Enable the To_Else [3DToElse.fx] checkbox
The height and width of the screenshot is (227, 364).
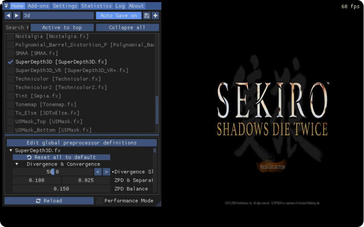(x=10, y=113)
